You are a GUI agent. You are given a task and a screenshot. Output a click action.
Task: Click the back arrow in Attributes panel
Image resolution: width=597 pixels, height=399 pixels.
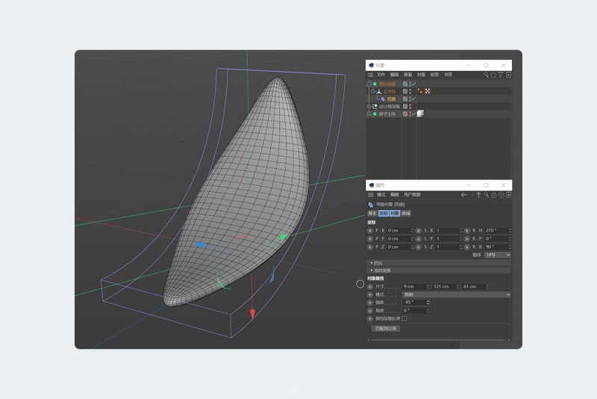coord(464,194)
